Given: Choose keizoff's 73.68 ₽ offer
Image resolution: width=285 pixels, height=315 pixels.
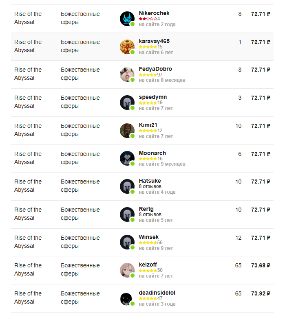Looking at the screenshot, I should (261, 265).
